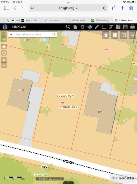137x184 pixels.
Task: Toggle the basemap gallery grid button
Action: coord(115,35)
